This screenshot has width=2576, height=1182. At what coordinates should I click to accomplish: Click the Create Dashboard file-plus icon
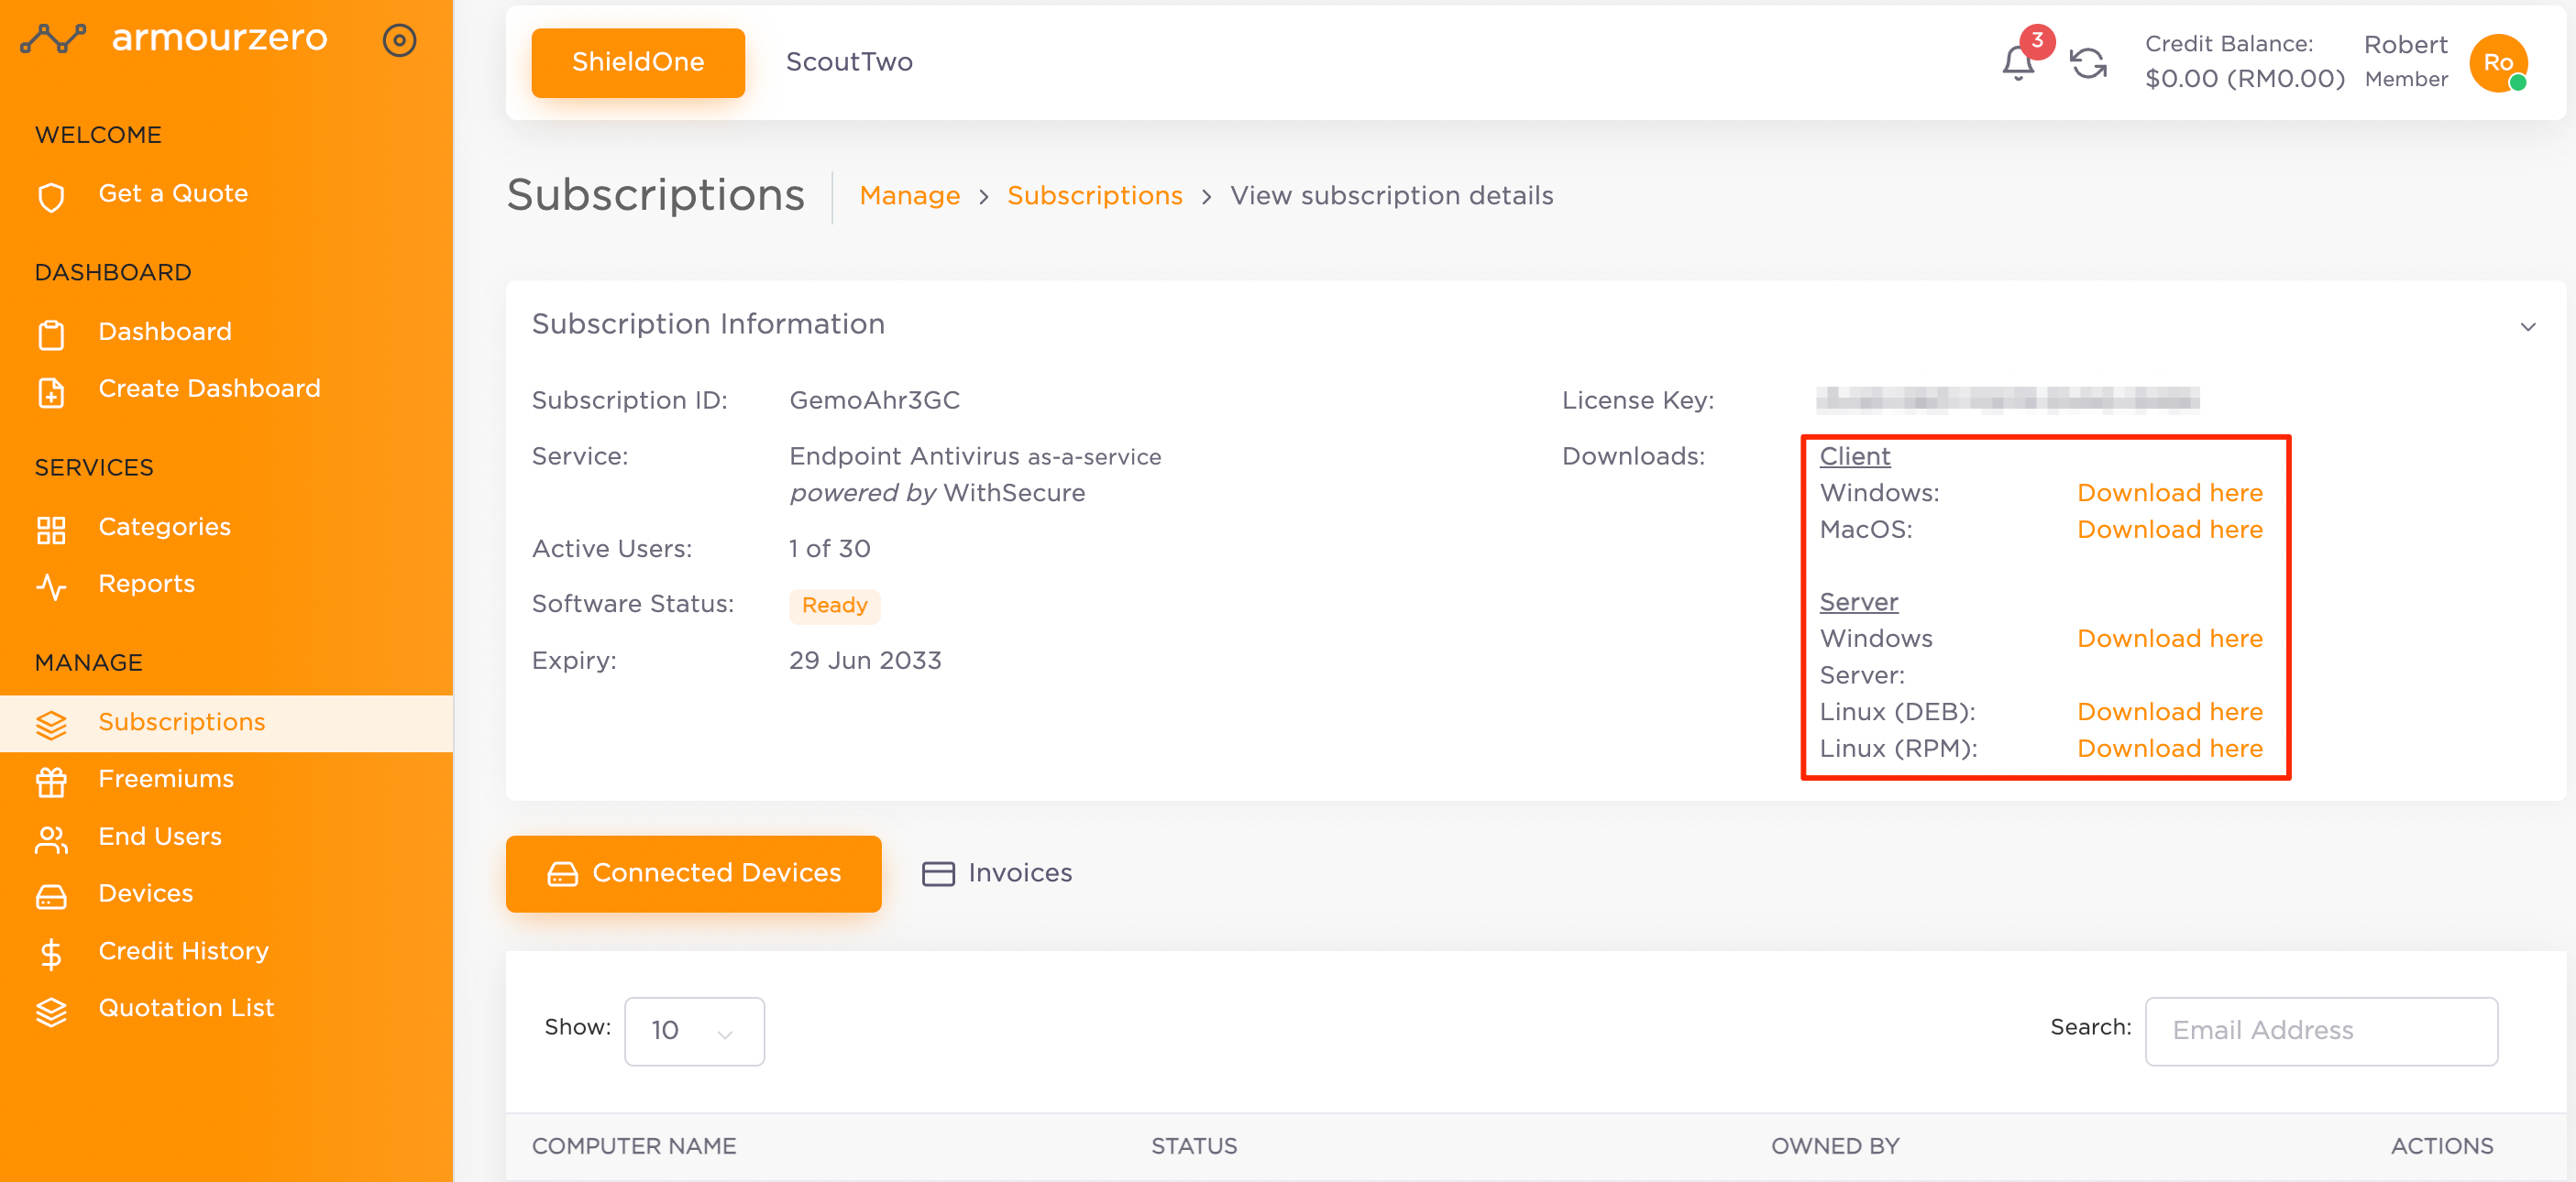(51, 391)
